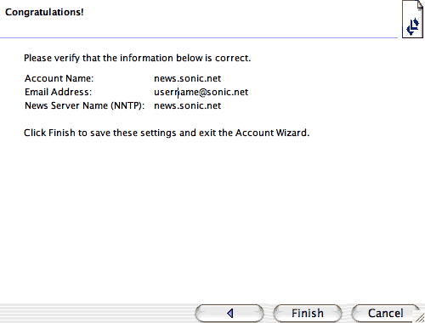Click the email value username@sonic.net
The height and width of the screenshot is (323, 425).
[201, 92]
